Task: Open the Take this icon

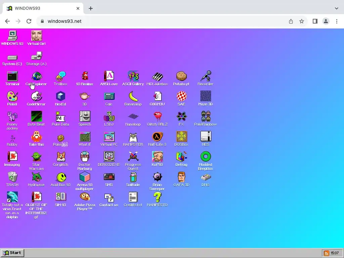Action: click(x=36, y=137)
